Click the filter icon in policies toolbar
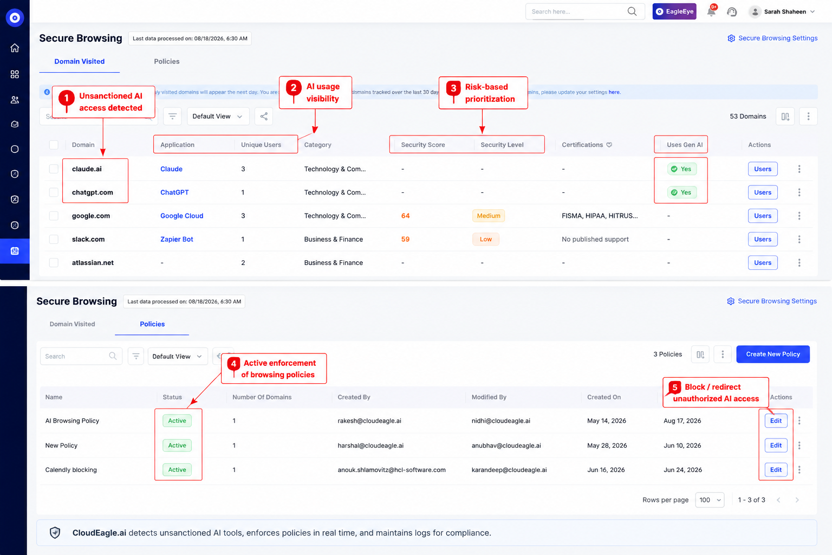 pyautogui.click(x=136, y=356)
